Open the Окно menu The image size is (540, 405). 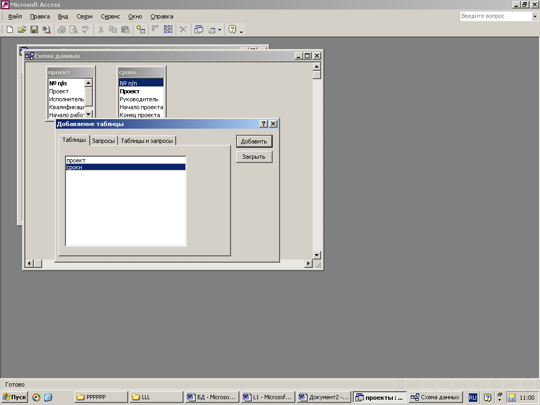click(x=135, y=16)
